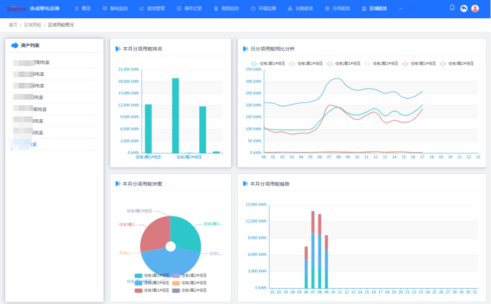Viewport: 491px width, 304px height.
Task: Click the stacked bar for day 06
Action: pos(306,268)
